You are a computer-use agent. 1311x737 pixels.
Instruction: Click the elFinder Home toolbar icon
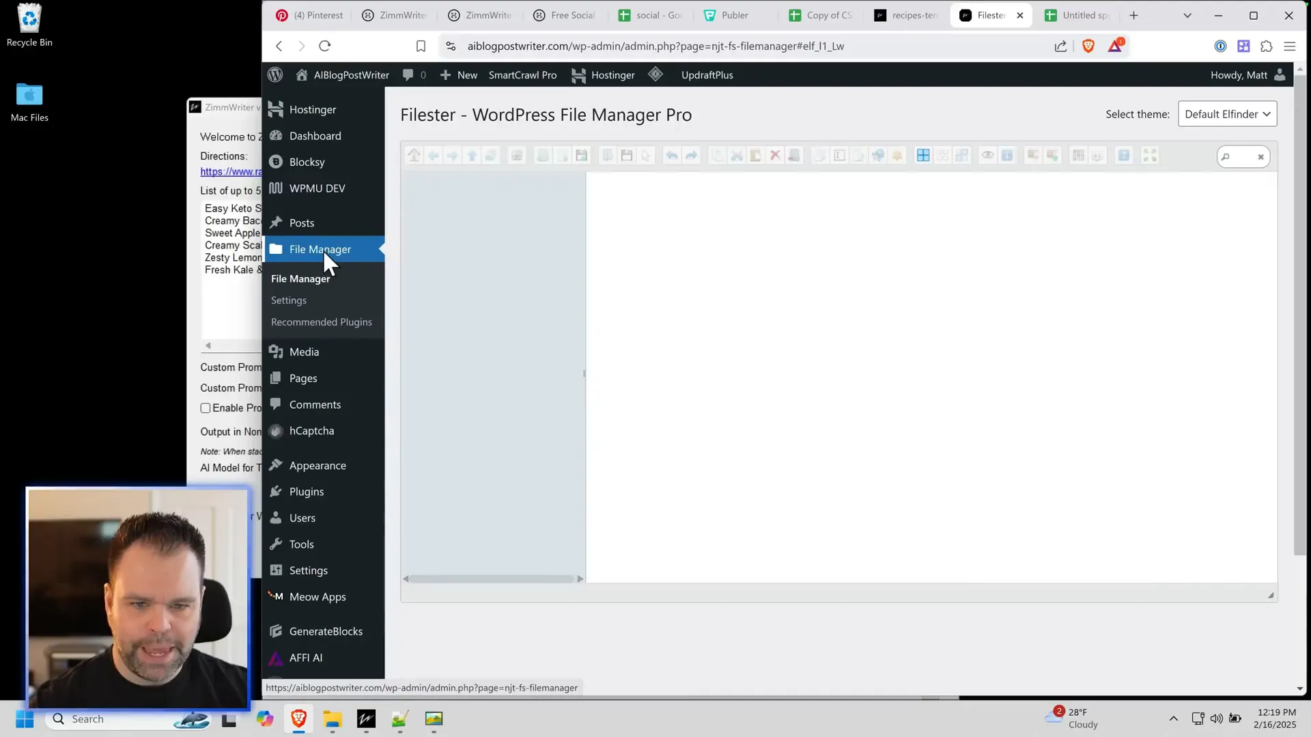tap(414, 156)
